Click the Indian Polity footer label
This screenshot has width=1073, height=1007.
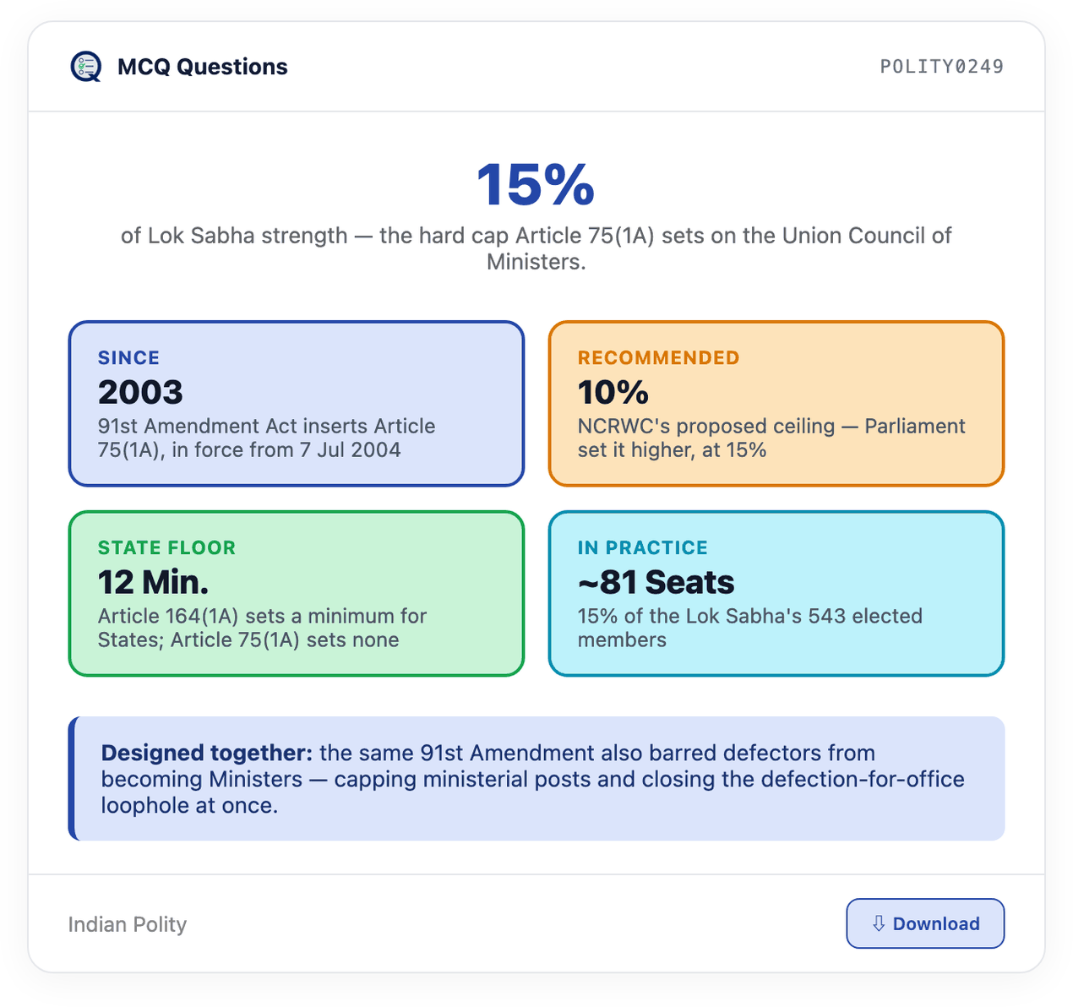coord(128,924)
